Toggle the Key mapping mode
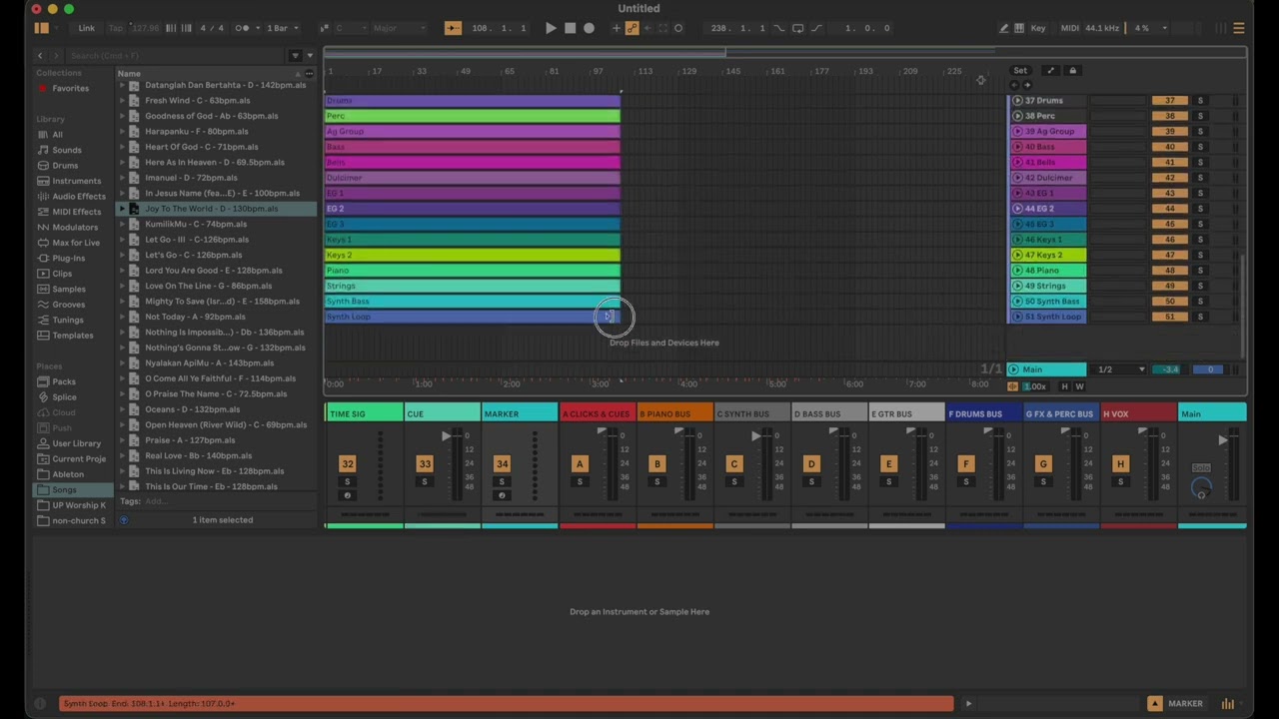Screen dimensions: 1279x719 pos(1038,28)
